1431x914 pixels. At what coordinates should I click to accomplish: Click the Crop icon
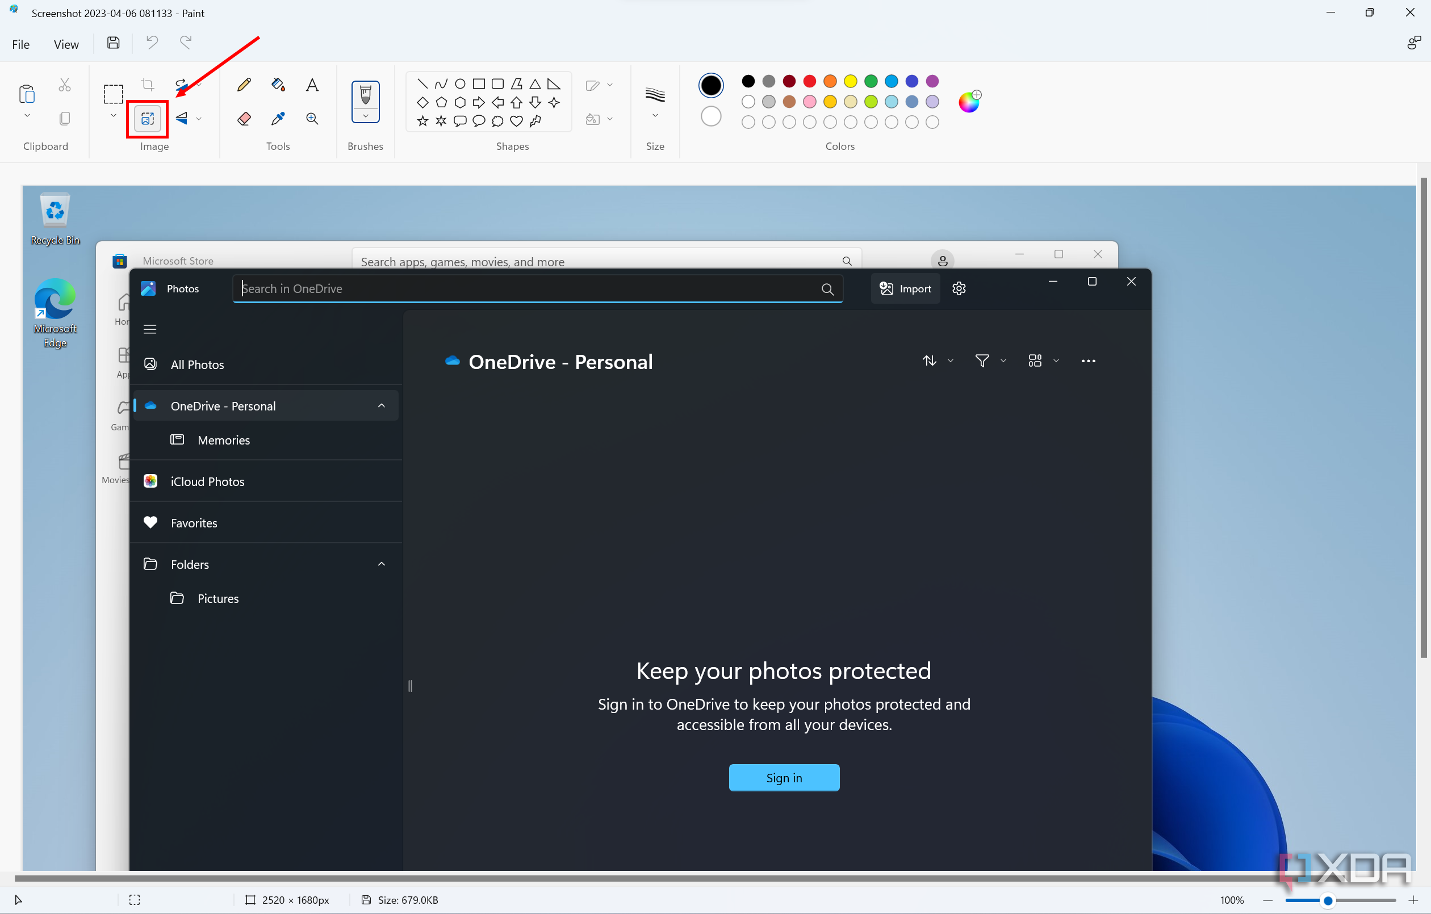tap(147, 84)
